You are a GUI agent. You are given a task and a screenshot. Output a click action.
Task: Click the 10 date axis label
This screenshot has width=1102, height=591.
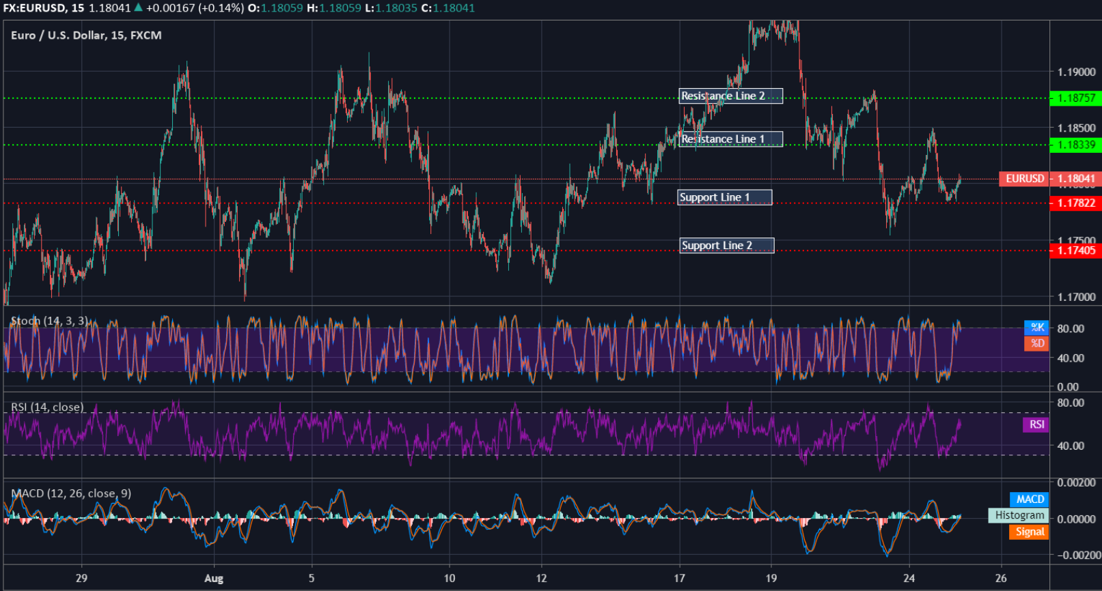(x=450, y=579)
